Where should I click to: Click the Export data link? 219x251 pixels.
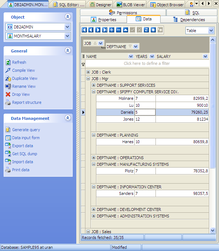coord(23,146)
